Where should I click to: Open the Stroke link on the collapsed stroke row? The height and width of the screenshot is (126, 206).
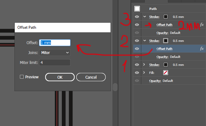(154, 65)
